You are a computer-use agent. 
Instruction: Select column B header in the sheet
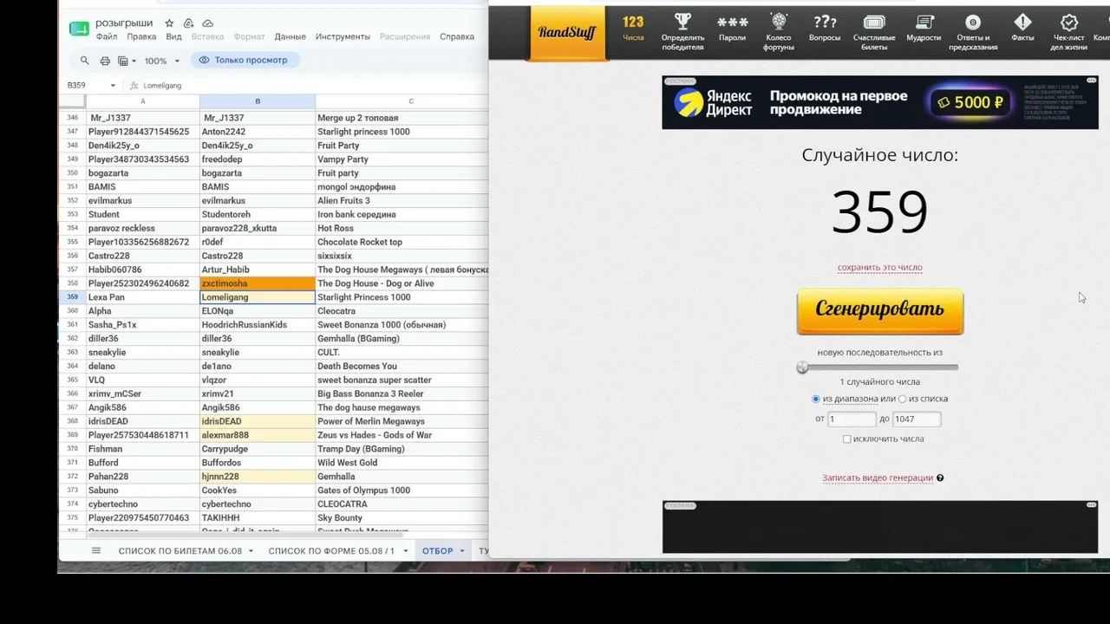(x=258, y=101)
